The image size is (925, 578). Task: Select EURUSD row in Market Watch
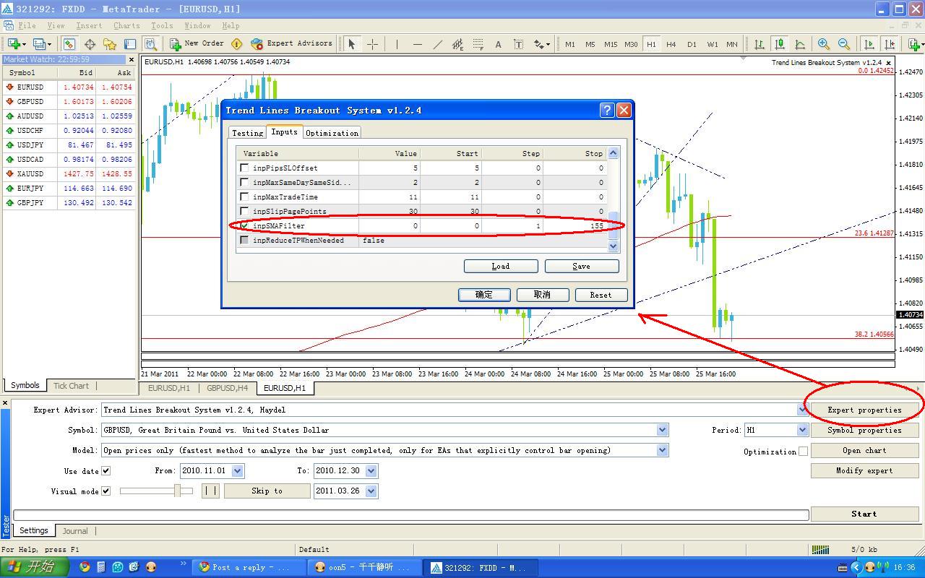(x=30, y=87)
